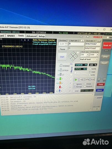112x149 pixels.
Task: Click the green 200 ms block indicator
Action: pos(60,79)
